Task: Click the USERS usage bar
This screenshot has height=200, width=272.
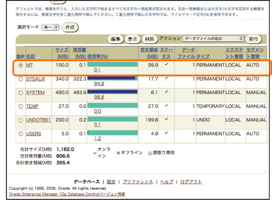Action: tap(113, 133)
